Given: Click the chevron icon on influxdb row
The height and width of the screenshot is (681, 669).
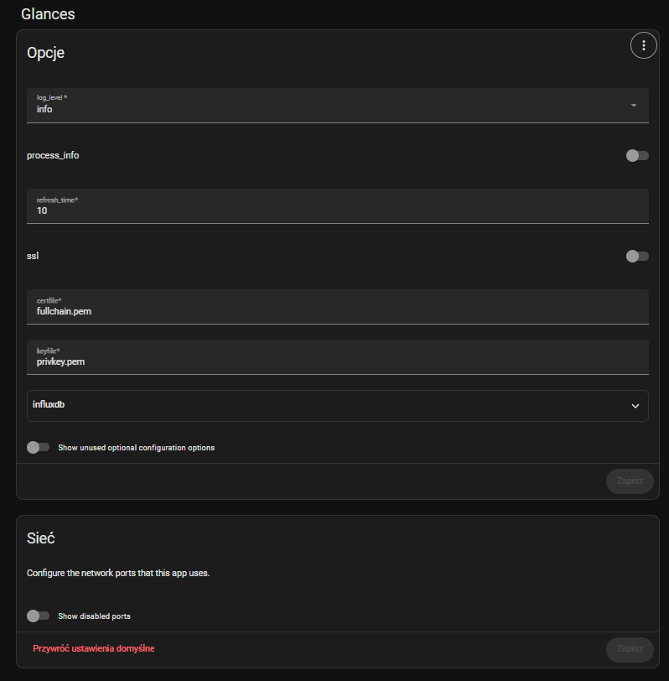Looking at the screenshot, I should [635, 406].
